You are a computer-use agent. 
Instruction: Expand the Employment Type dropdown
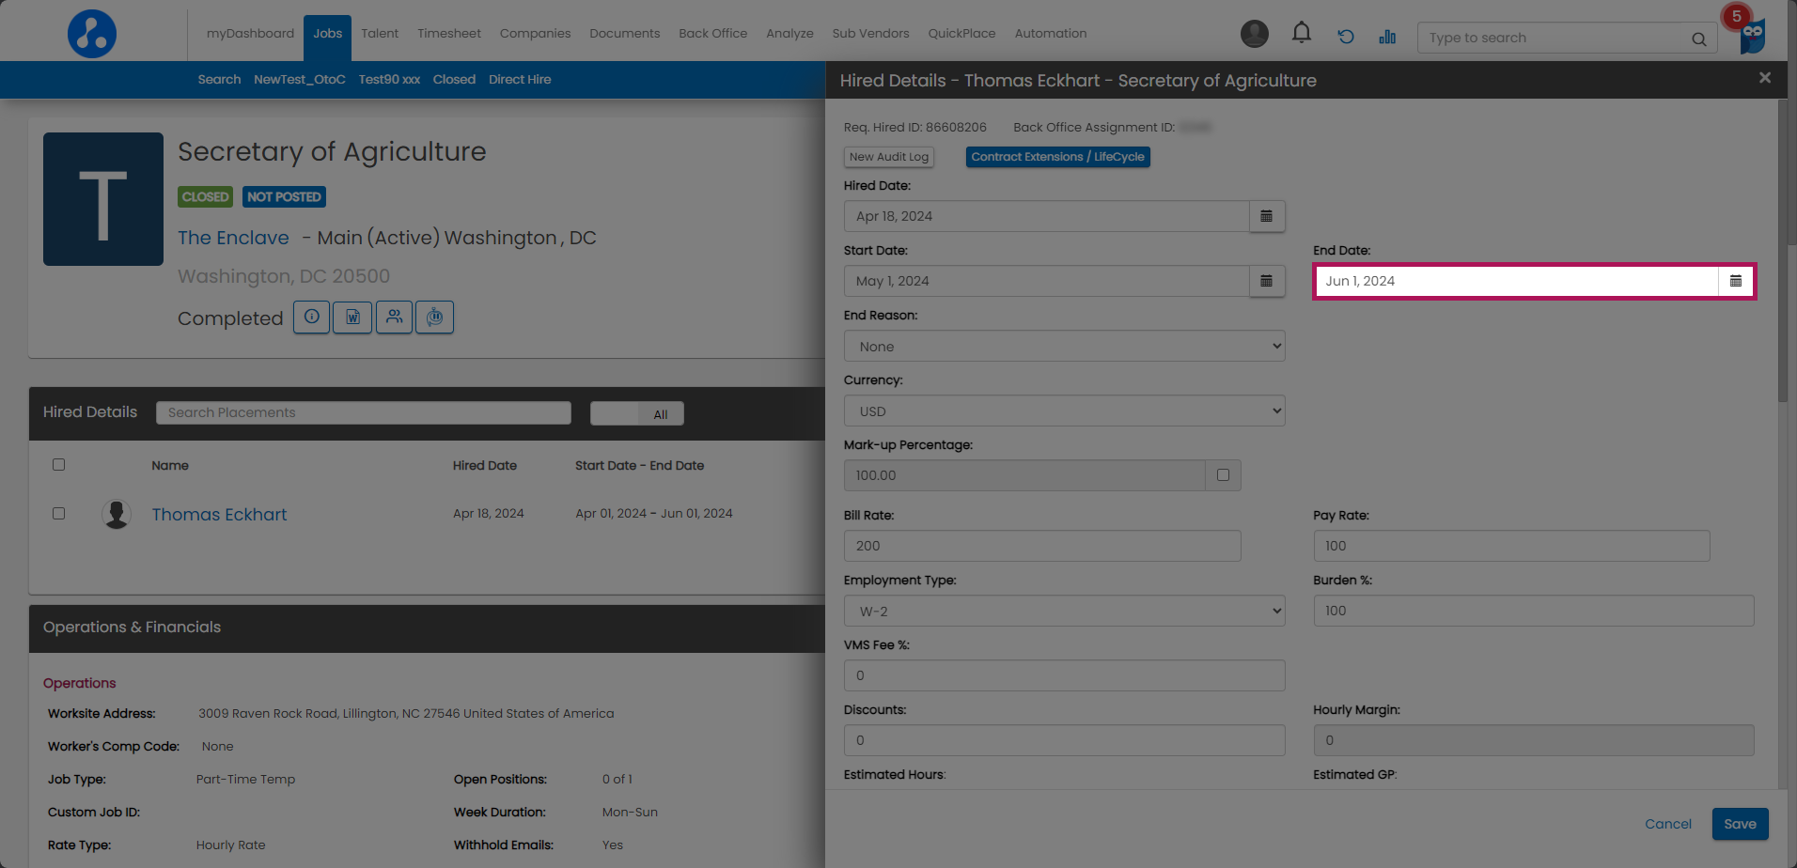pyautogui.click(x=1064, y=612)
